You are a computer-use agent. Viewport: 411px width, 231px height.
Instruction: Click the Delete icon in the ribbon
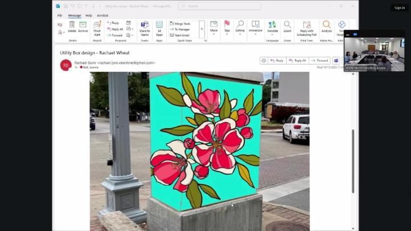(x=72, y=27)
